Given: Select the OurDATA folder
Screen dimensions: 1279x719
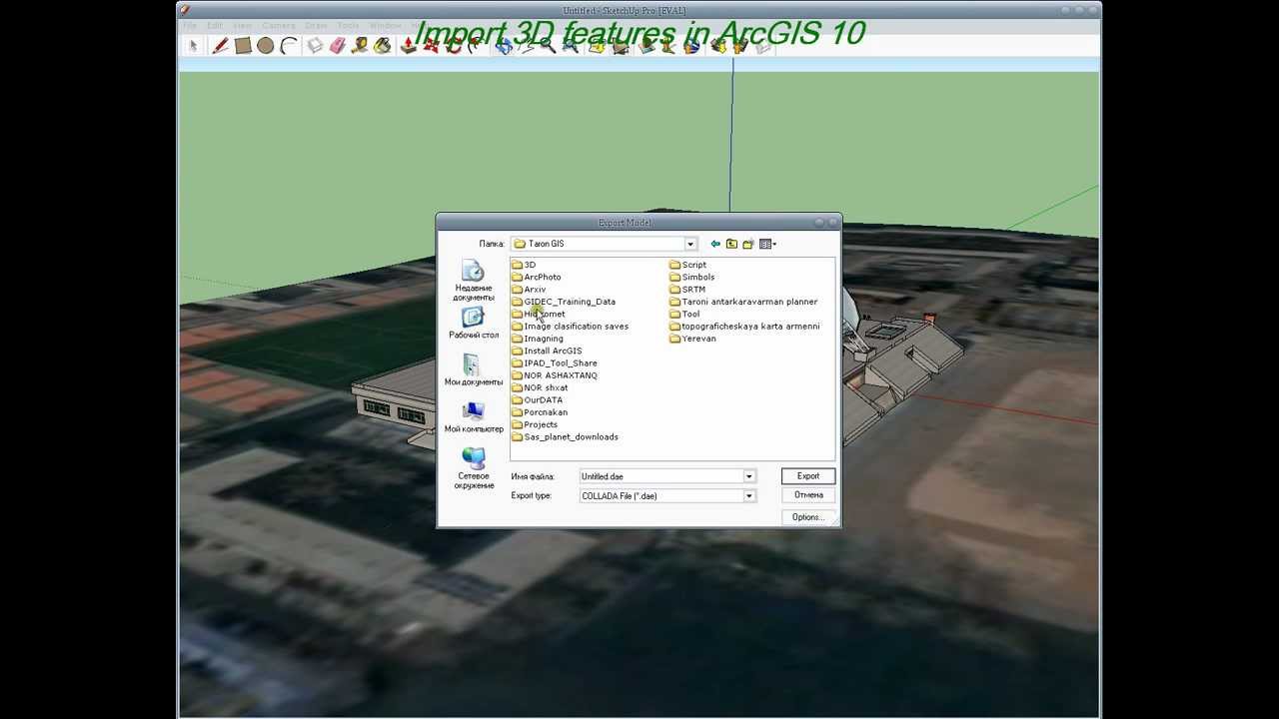Looking at the screenshot, I should [537, 400].
